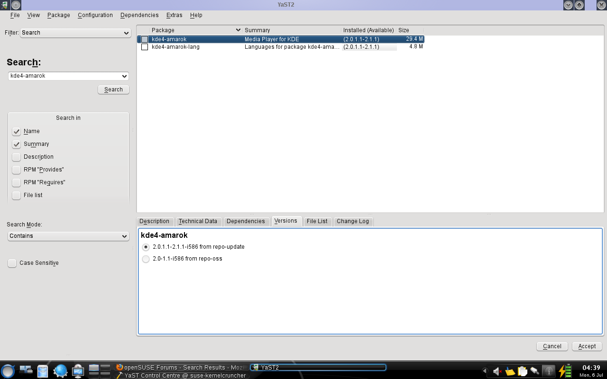Switch to the File List tab

(x=317, y=221)
